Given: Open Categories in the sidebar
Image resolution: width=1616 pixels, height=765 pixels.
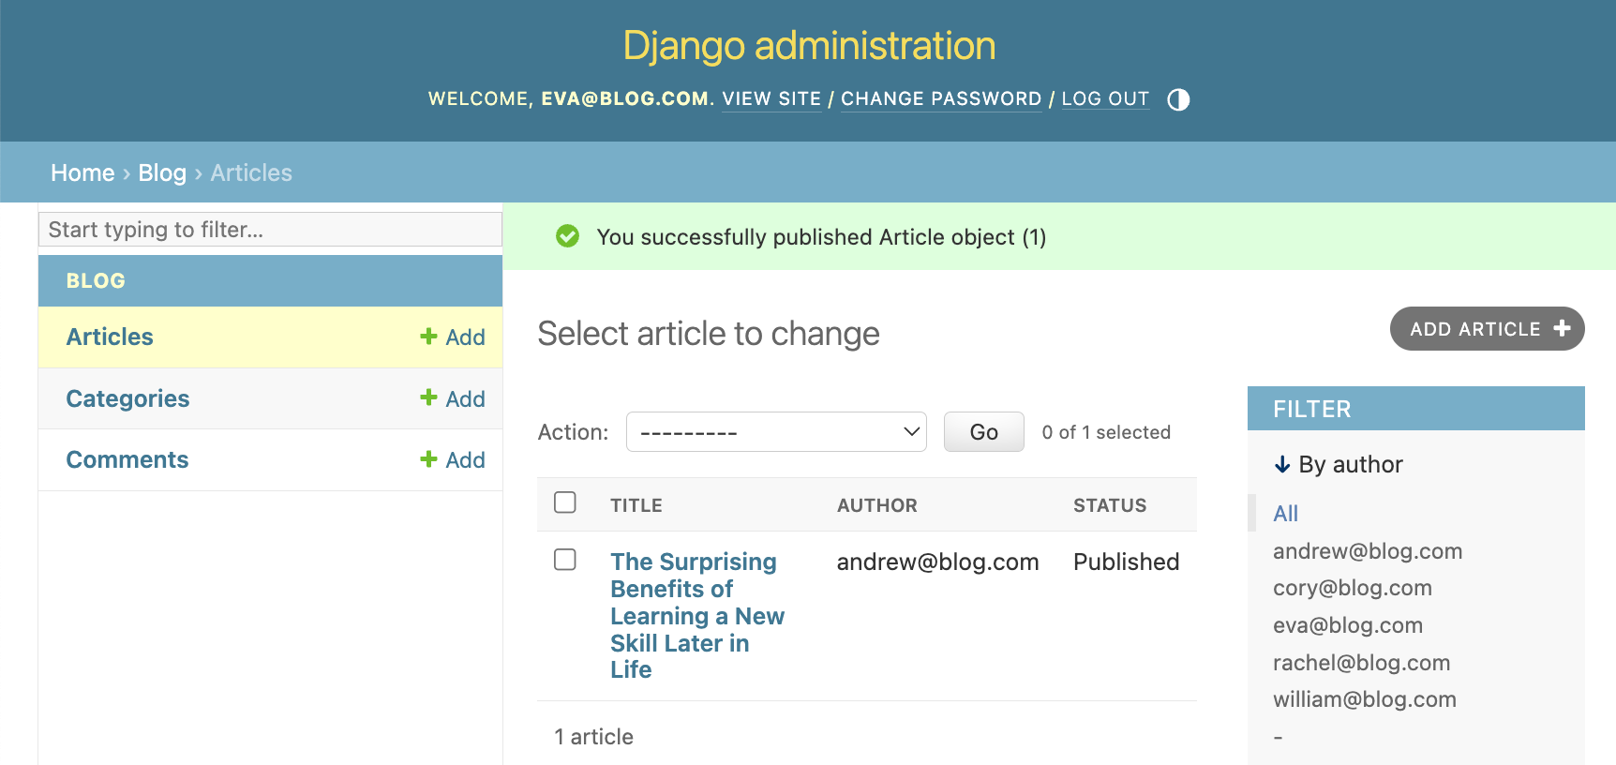Looking at the screenshot, I should pos(127,398).
